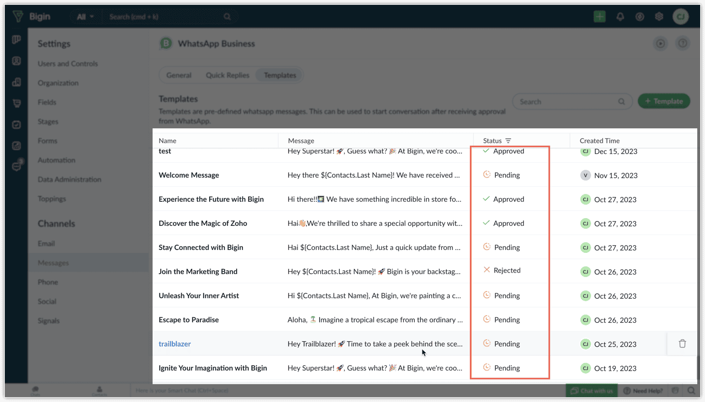Image resolution: width=705 pixels, height=402 pixels.
Task: Open Escape to Paradise template
Action: [x=189, y=319]
